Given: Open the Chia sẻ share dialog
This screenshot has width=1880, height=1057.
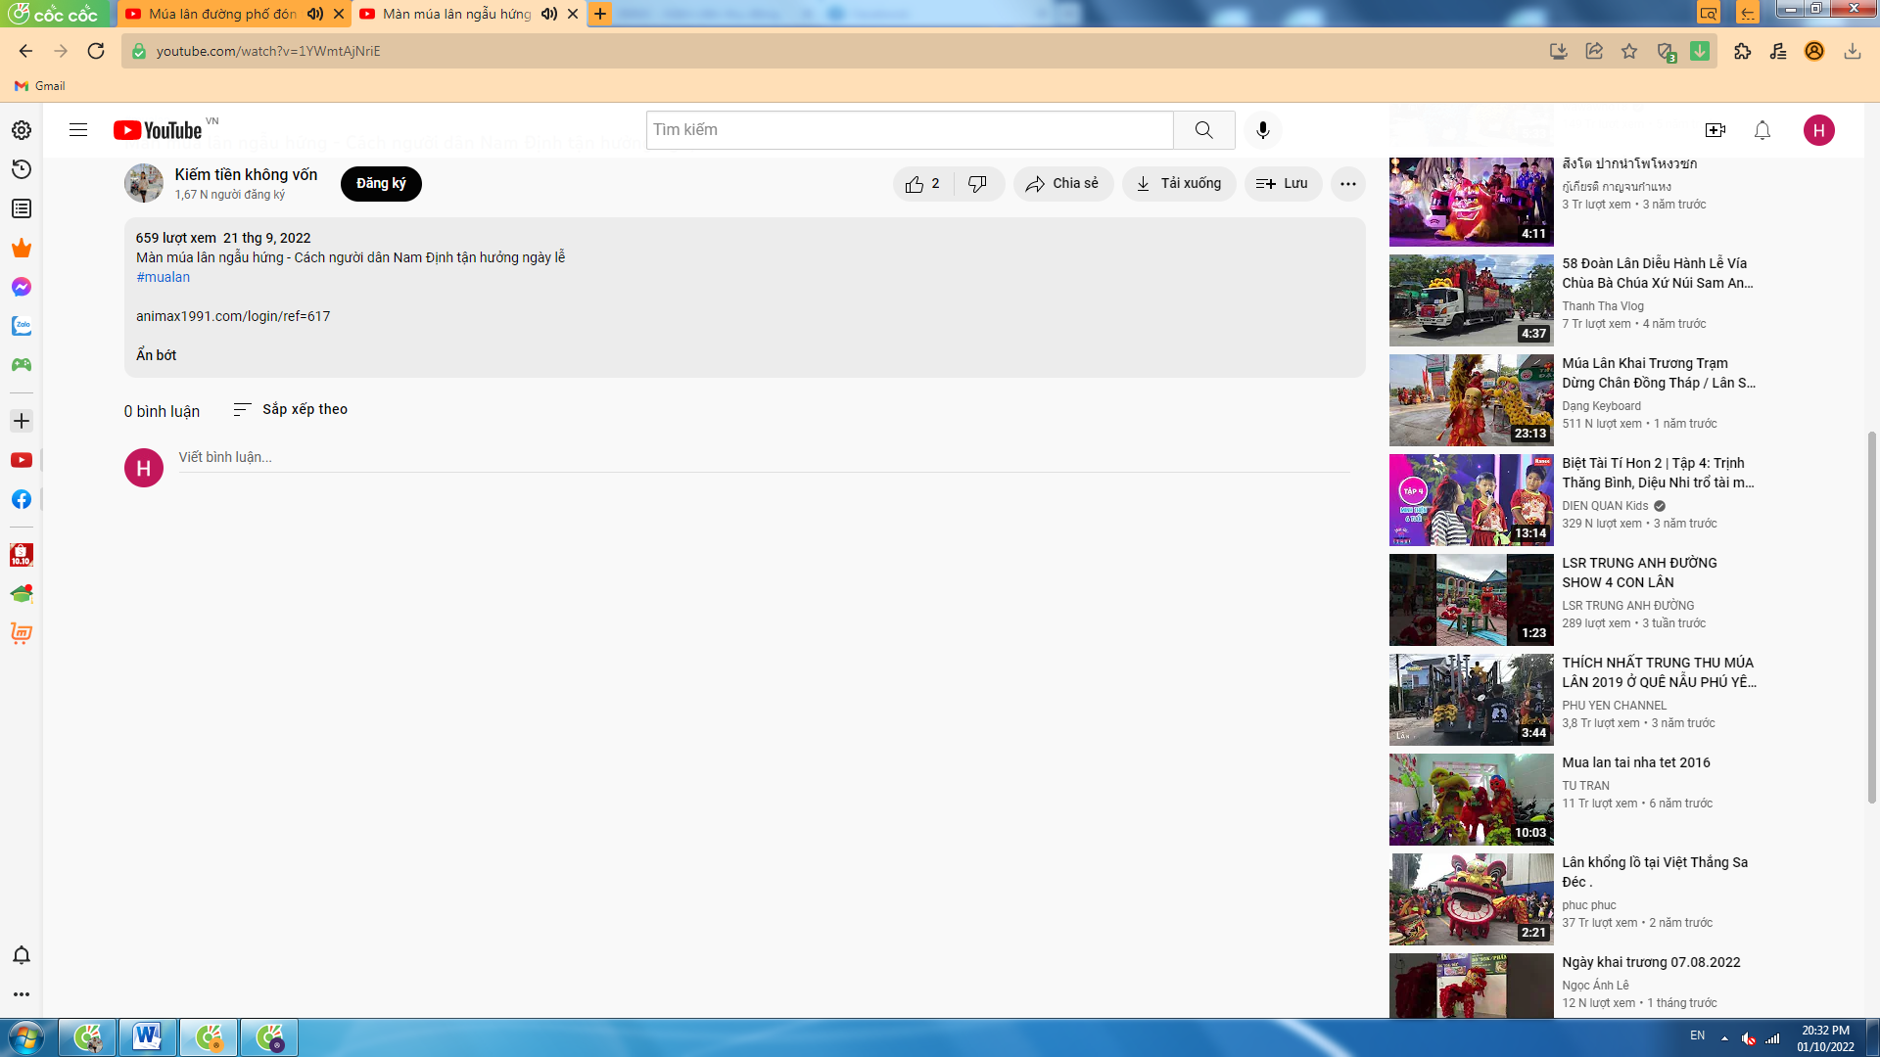Looking at the screenshot, I should (x=1062, y=184).
